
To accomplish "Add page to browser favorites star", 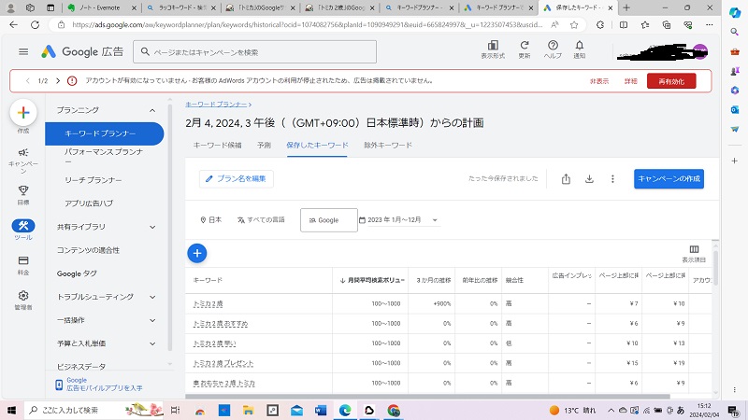I will click(x=574, y=25).
